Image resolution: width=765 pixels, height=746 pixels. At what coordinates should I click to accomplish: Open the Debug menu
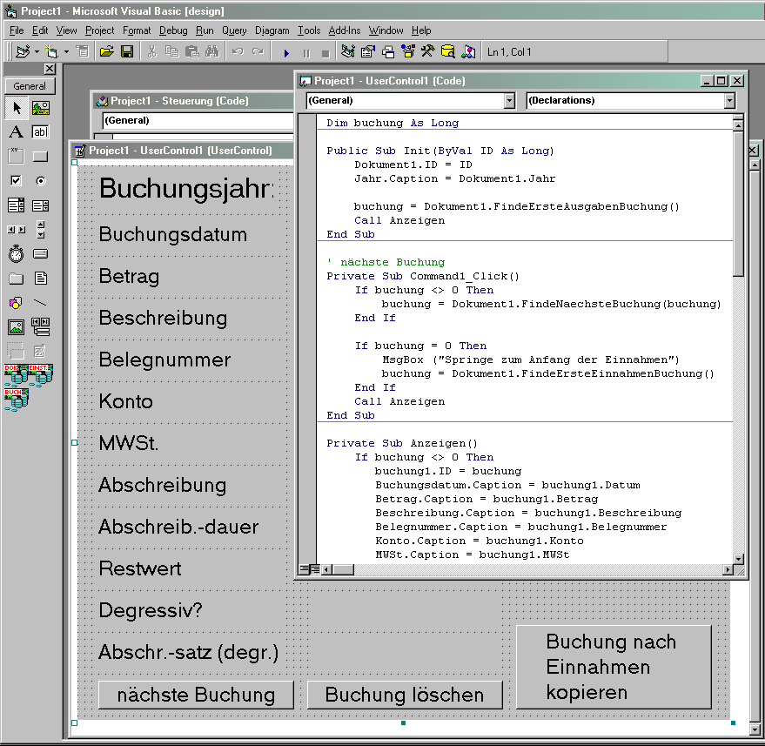coord(173,30)
